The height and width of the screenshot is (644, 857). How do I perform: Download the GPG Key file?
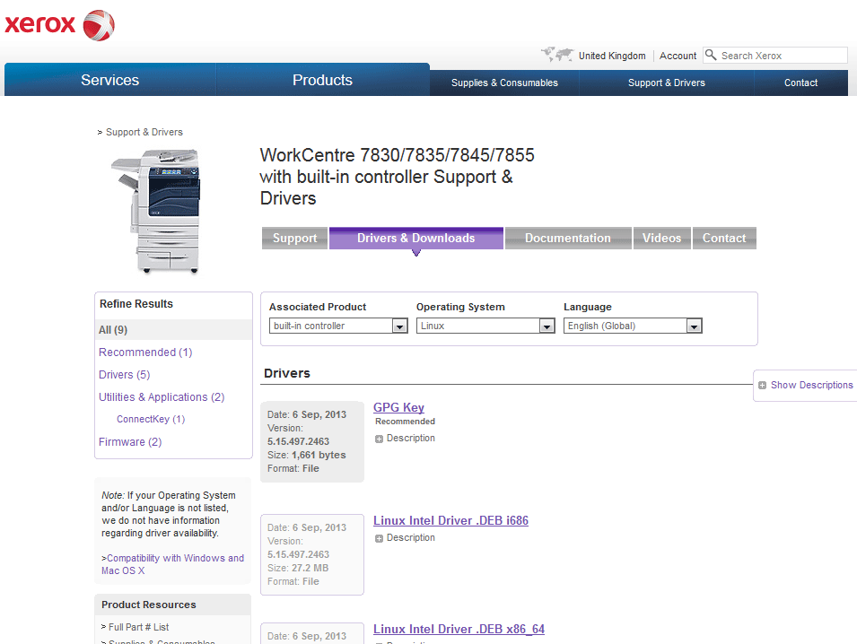coord(398,407)
